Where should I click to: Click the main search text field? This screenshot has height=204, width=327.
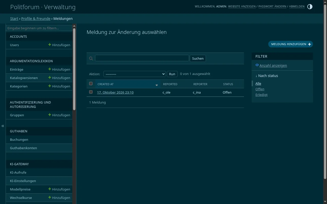[142, 58]
